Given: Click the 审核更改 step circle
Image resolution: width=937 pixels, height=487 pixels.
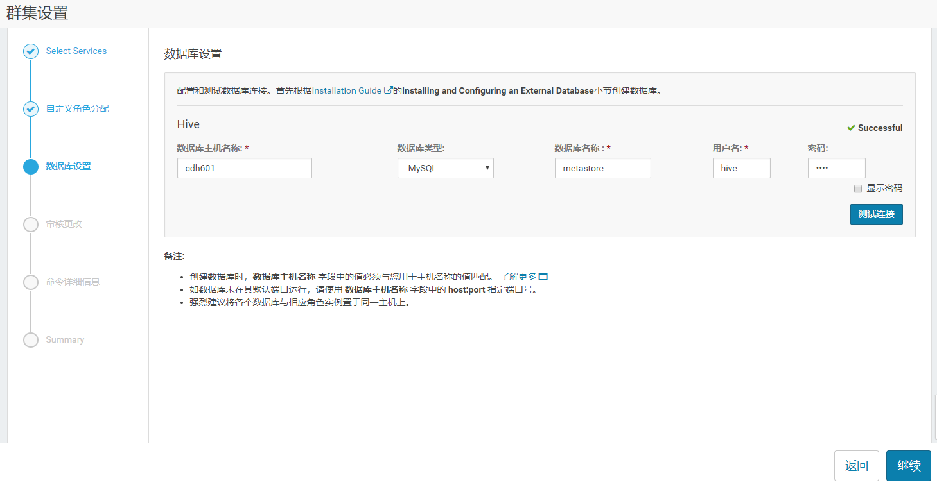Looking at the screenshot, I should [31, 225].
